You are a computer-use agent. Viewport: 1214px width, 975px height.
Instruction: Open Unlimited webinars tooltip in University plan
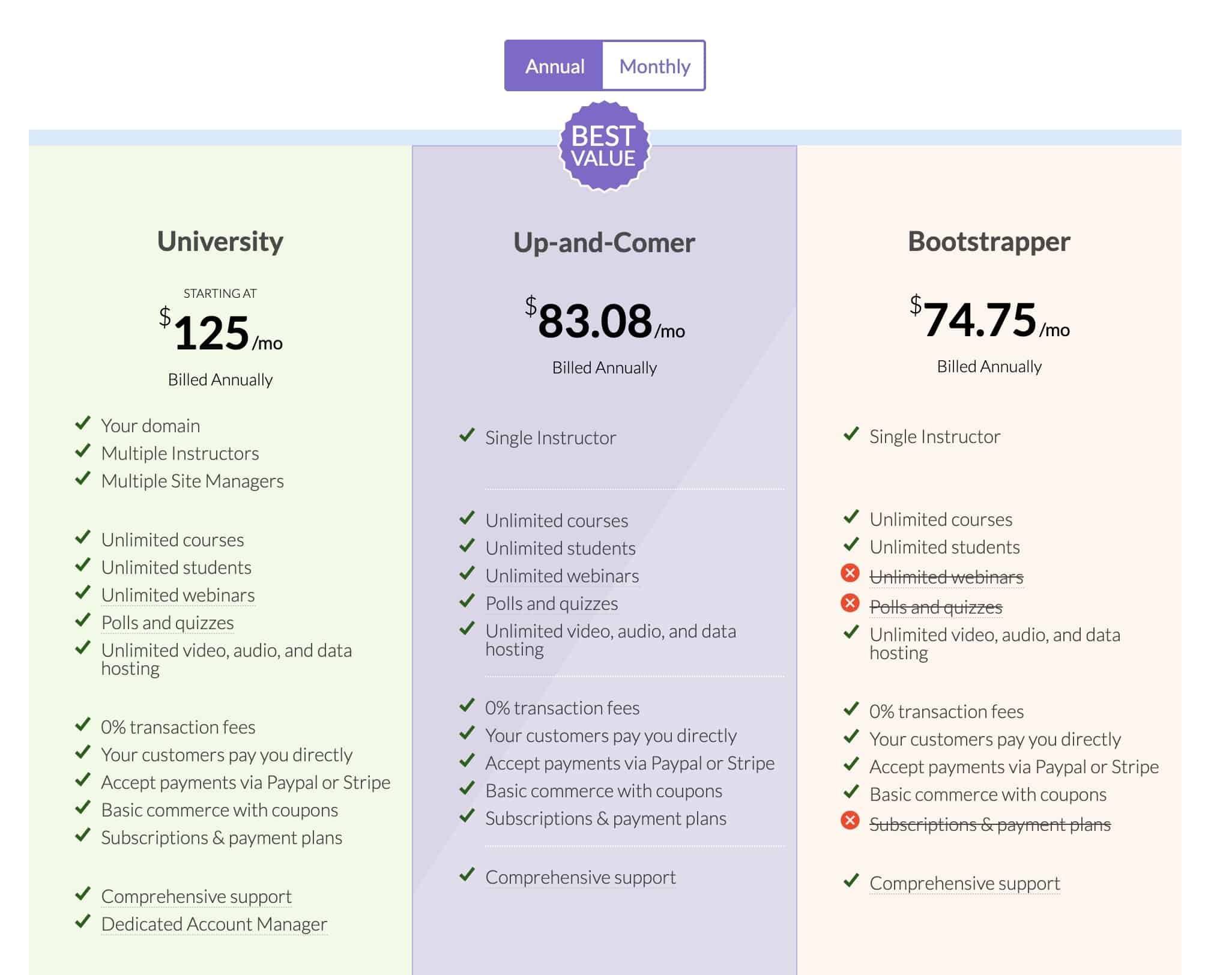[x=178, y=595]
